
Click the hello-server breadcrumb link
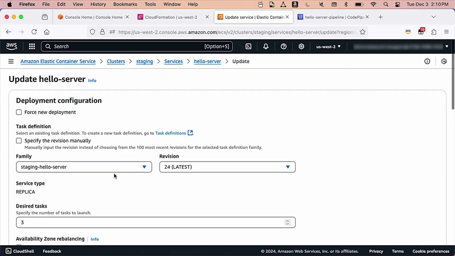[207, 61]
